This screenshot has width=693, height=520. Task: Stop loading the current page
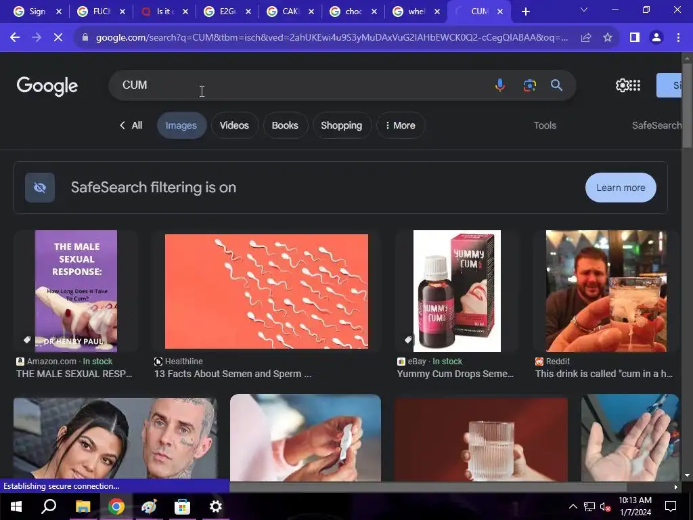[x=58, y=38]
